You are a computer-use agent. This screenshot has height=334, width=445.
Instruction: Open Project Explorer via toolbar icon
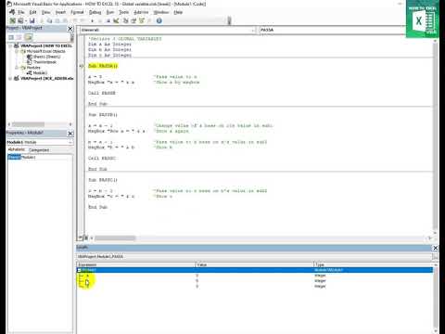point(126,20)
